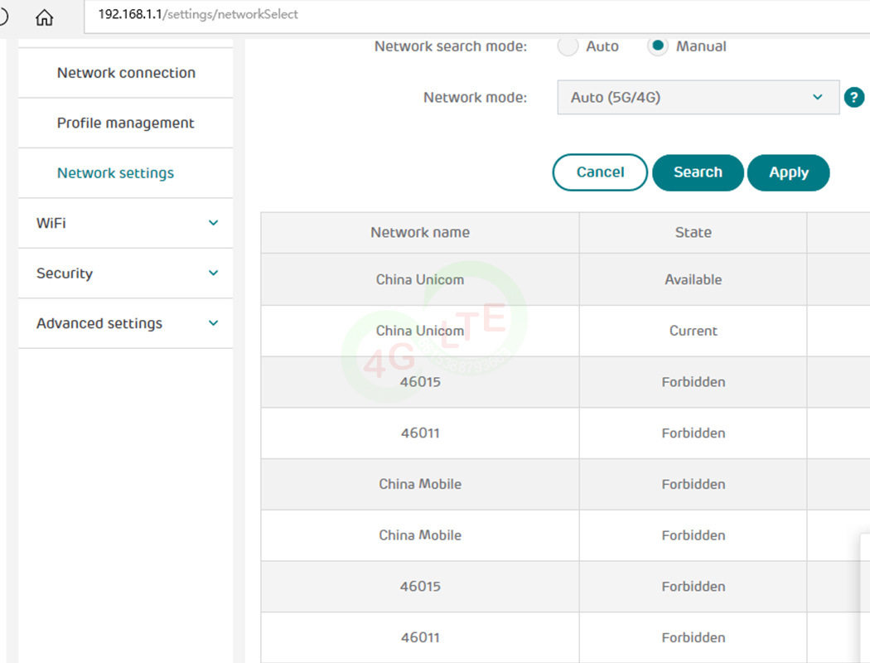Click the Network mode label
The image size is (870, 663).
pyautogui.click(x=475, y=98)
